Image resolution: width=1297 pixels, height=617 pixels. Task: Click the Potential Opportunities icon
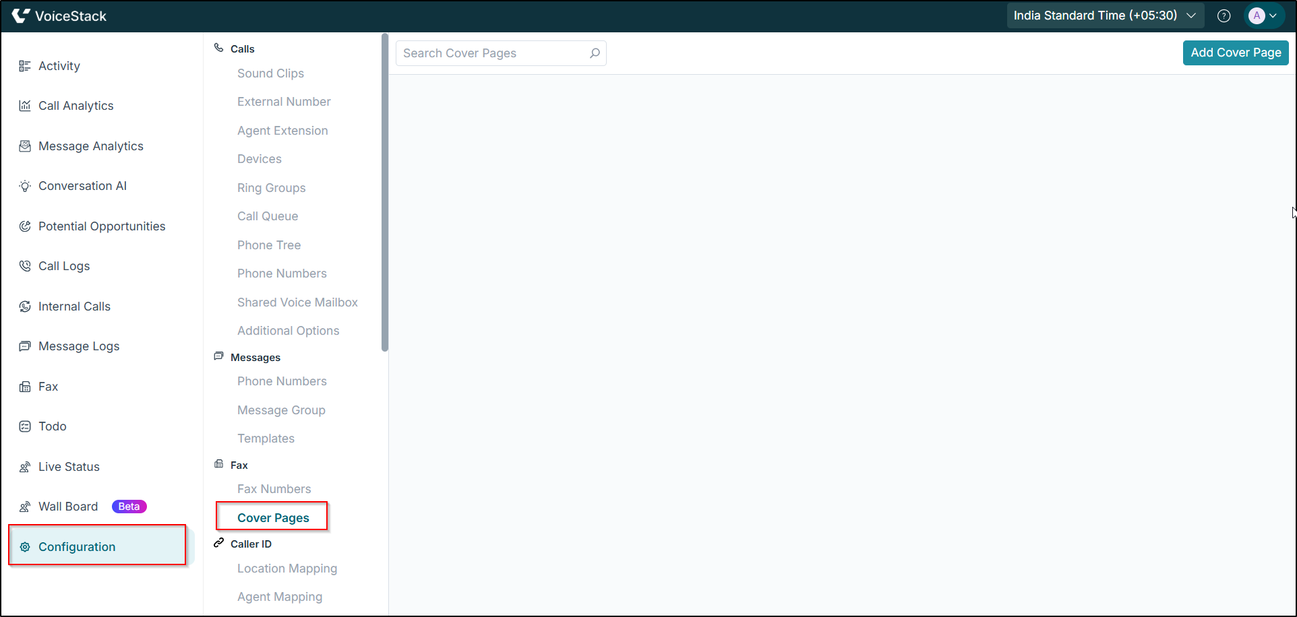pos(24,226)
